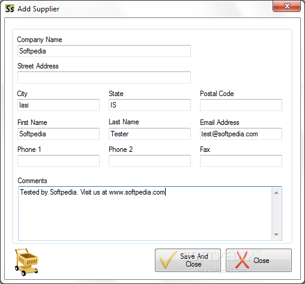Click the Phone 1 label
The width and height of the screenshot is (305, 284).
(x=29, y=150)
